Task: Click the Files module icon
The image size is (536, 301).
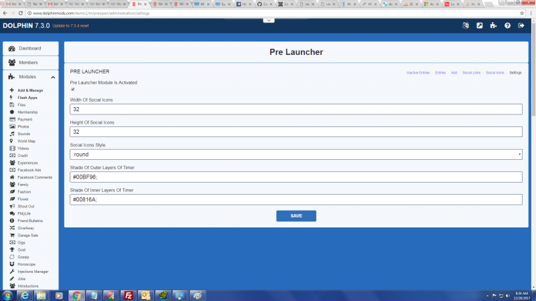Action: tap(12, 105)
